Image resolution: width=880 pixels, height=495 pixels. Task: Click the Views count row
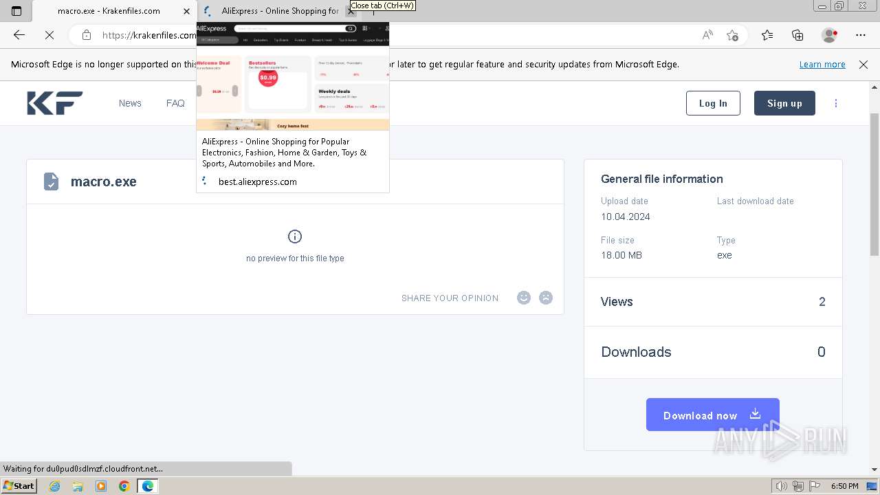point(713,302)
